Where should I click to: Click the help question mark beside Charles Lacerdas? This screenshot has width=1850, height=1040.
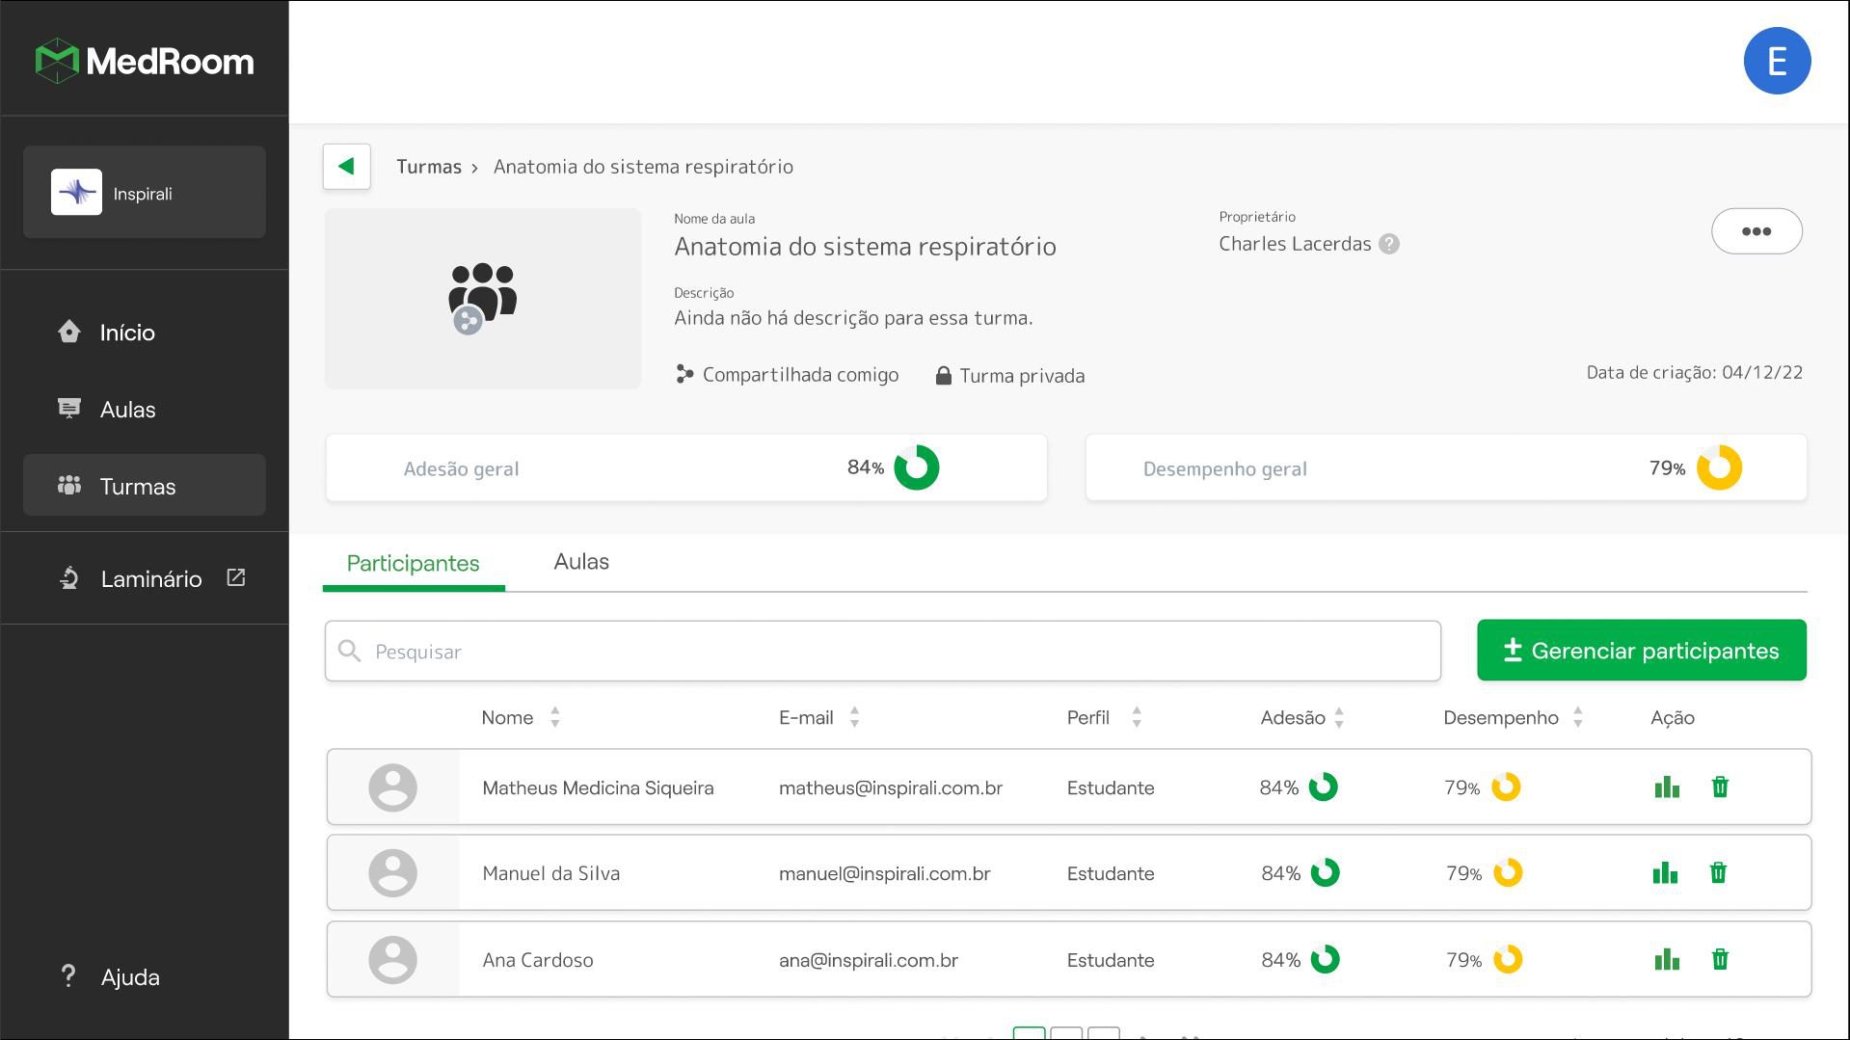[x=1388, y=244]
